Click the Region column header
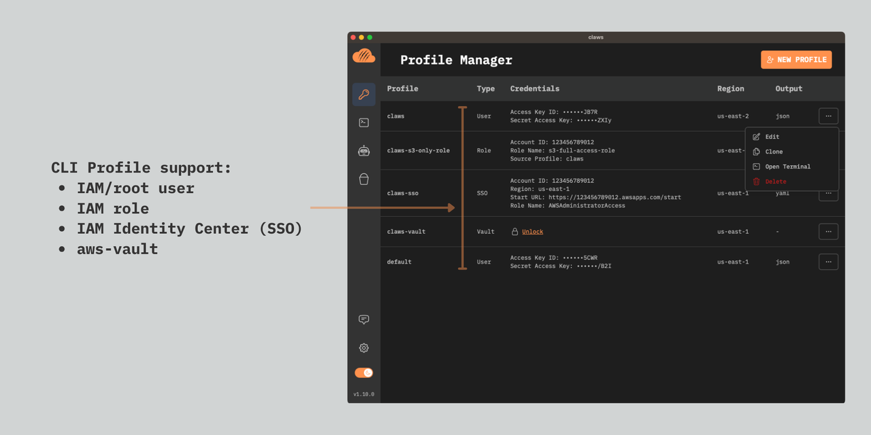The height and width of the screenshot is (435, 871). tap(731, 88)
